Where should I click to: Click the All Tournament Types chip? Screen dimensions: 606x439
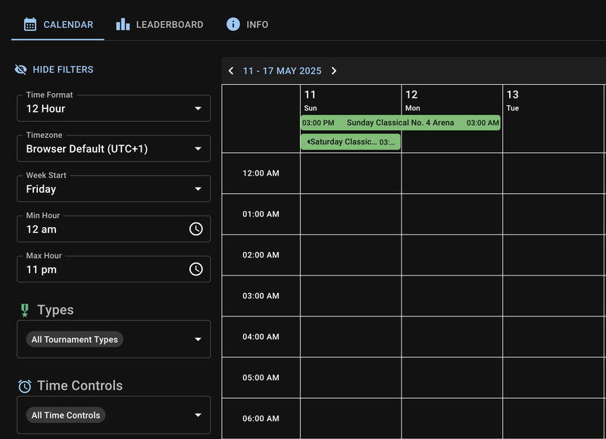point(74,339)
